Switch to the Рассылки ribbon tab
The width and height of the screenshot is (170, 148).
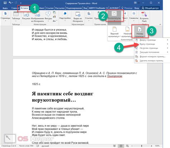coord(60,8)
